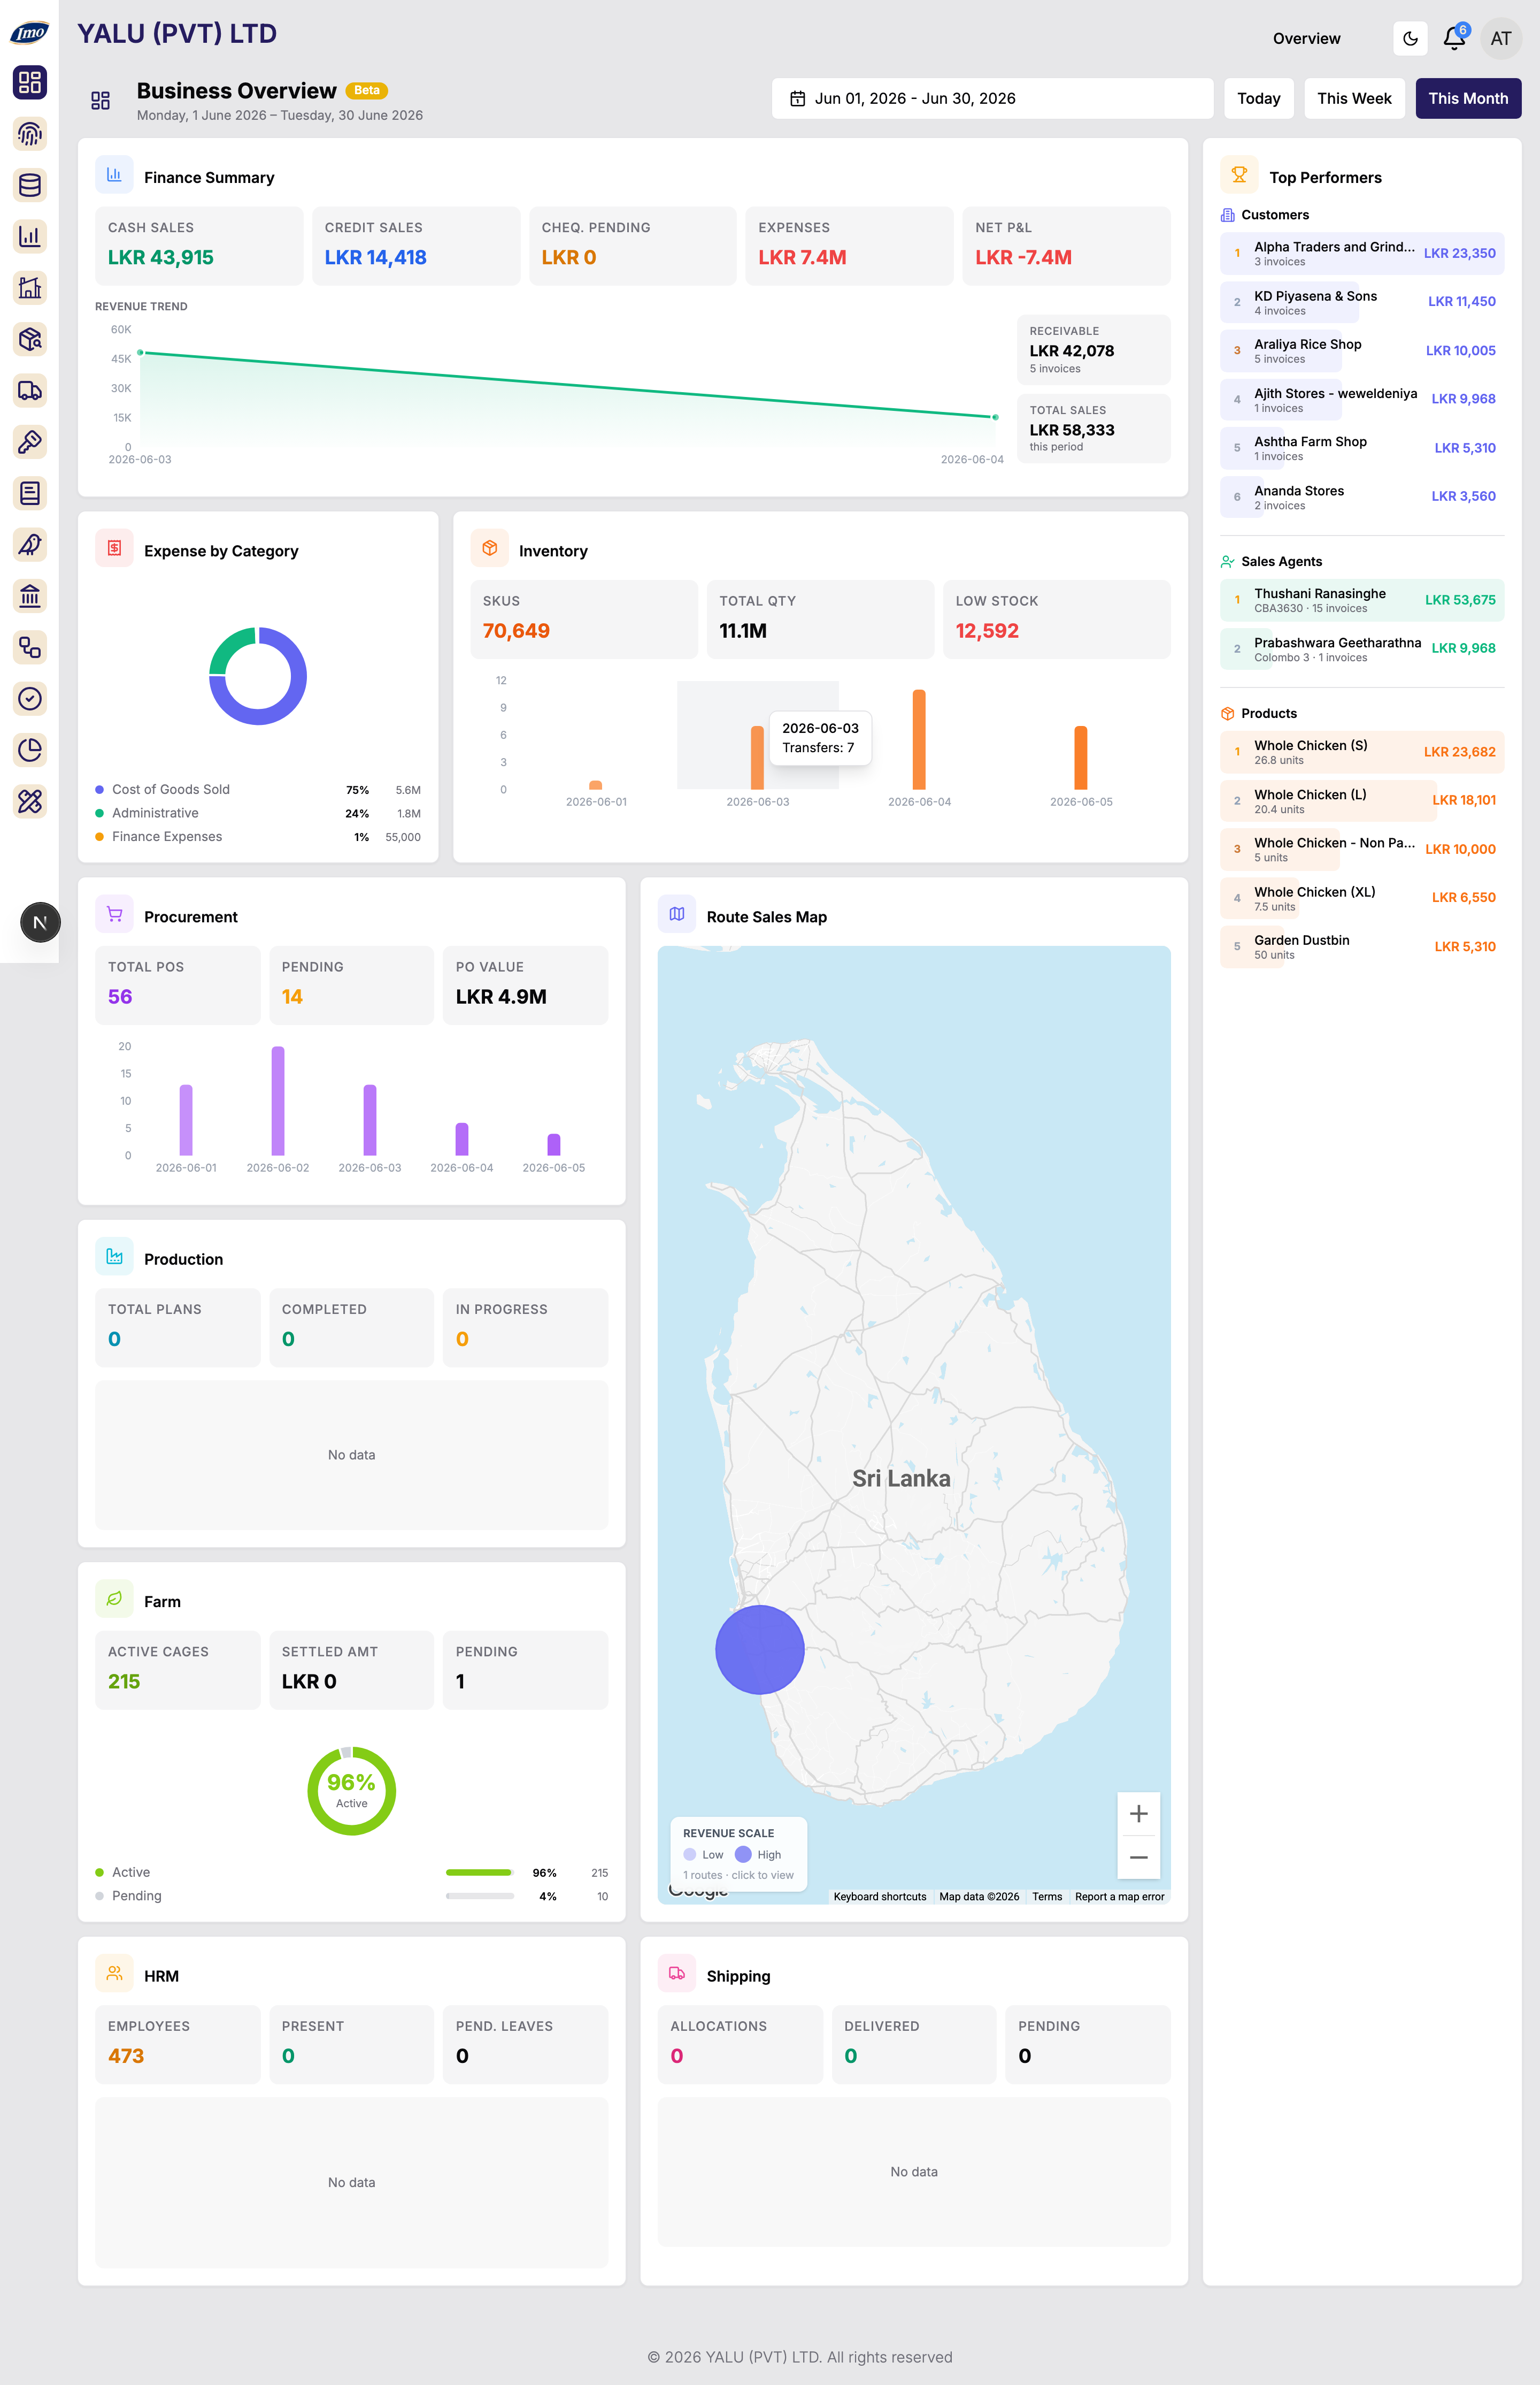Screen dimensions: 1540x2385
Task: Click the Production factory icon
Action: 114,1257
